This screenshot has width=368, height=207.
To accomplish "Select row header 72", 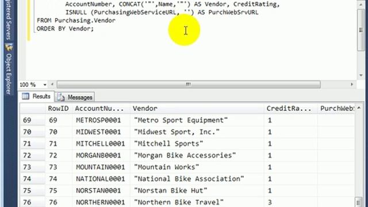I will point(33,155).
